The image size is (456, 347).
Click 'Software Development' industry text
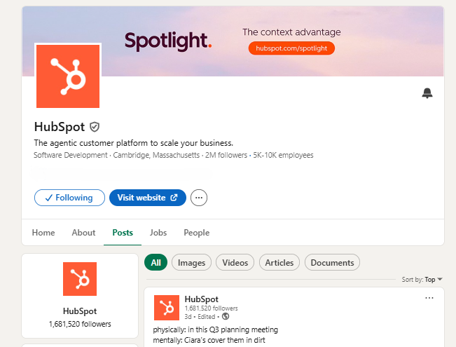[x=70, y=155]
